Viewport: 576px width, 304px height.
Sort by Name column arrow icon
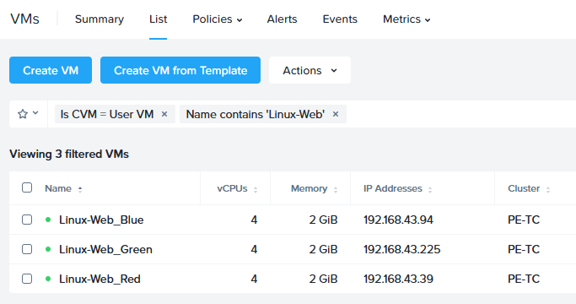click(x=80, y=189)
